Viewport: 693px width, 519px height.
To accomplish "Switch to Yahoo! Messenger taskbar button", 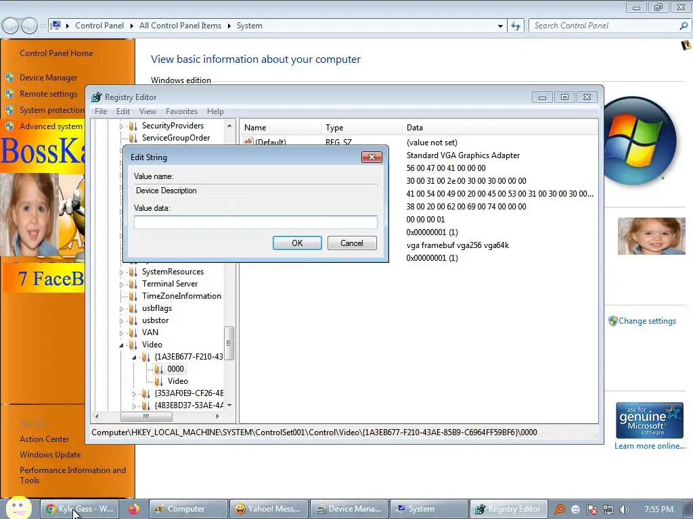I will (268, 509).
